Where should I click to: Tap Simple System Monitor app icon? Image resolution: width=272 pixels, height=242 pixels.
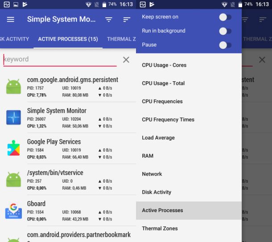click(x=13, y=117)
